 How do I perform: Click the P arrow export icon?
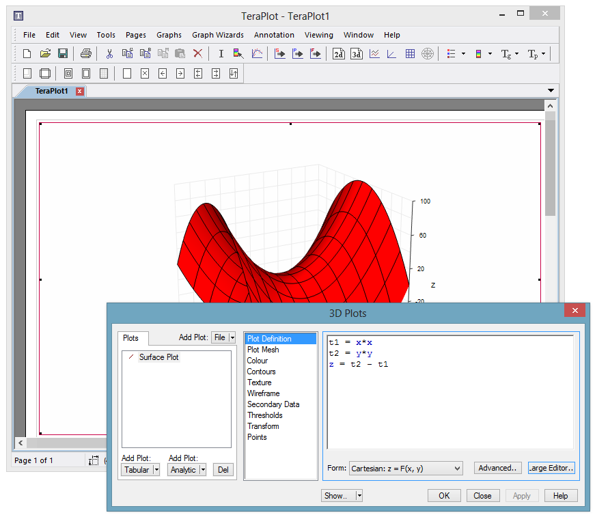pyautogui.click(x=298, y=53)
